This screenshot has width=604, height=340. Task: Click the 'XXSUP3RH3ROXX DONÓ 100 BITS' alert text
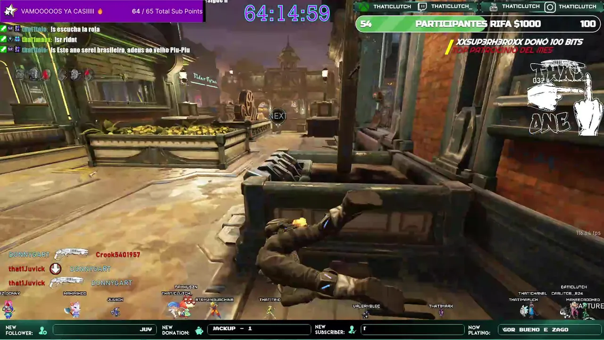click(520, 42)
